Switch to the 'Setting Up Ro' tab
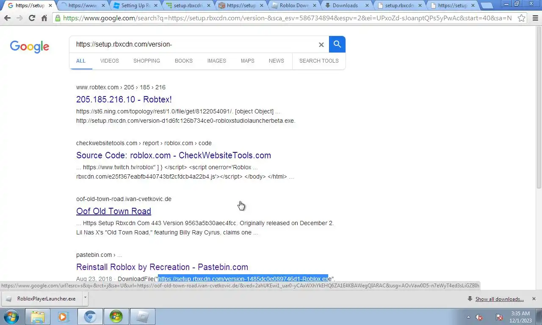 click(135, 6)
